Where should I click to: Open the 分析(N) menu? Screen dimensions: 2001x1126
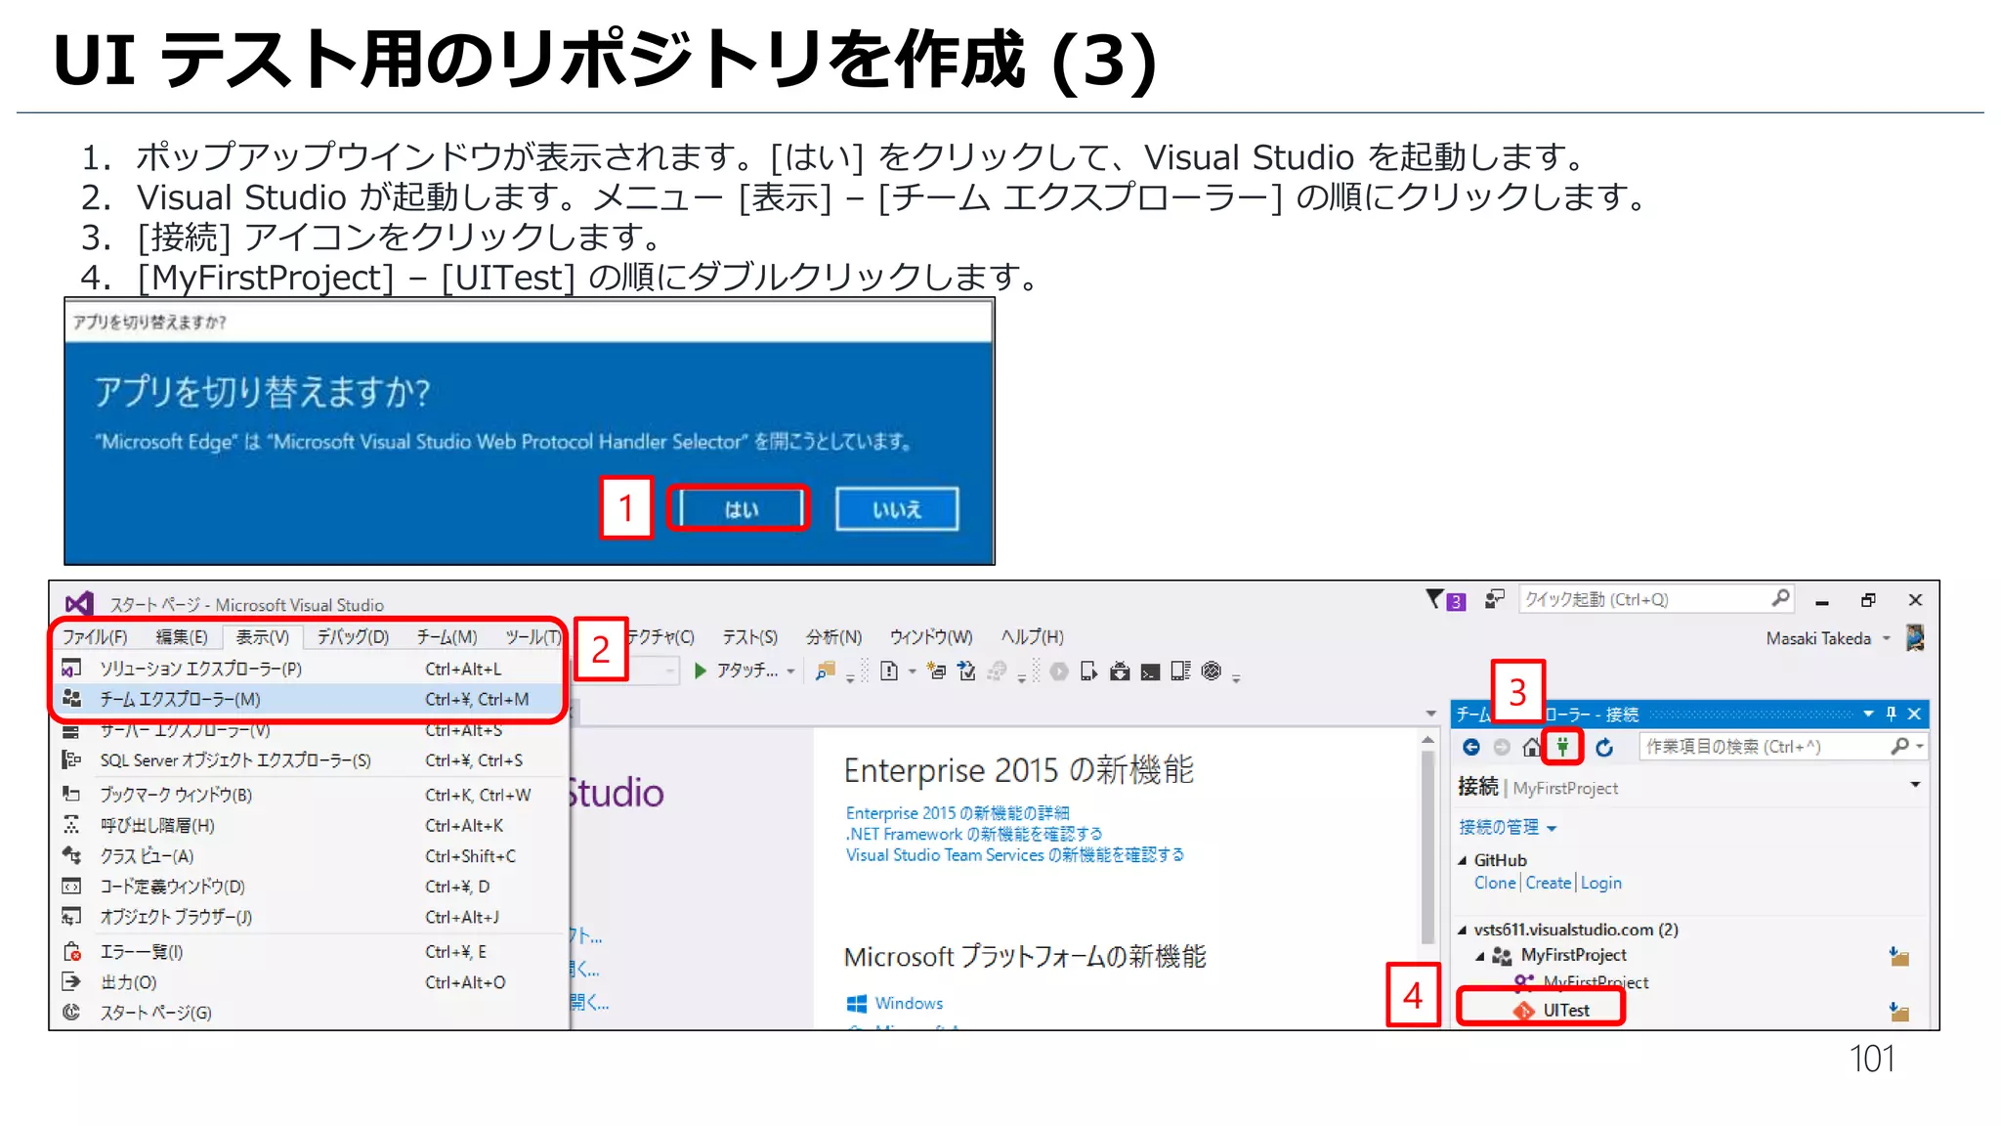tap(833, 637)
